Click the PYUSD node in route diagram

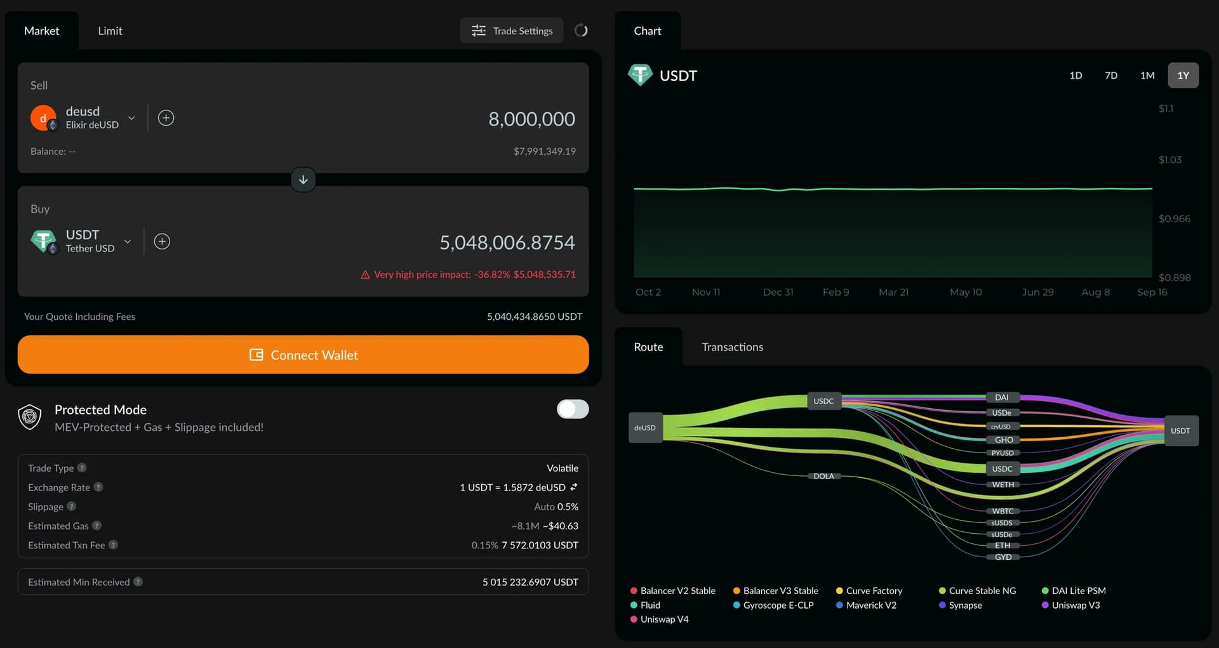click(1003, 453)
